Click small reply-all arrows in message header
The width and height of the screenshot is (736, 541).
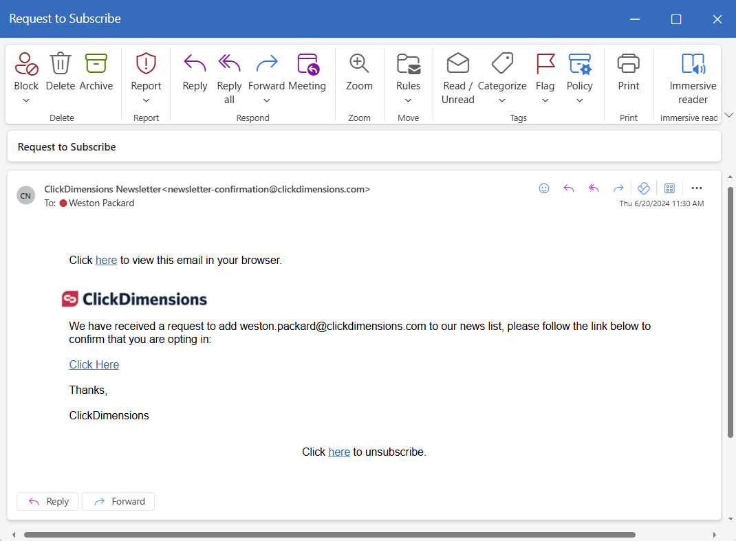(594, 188)
